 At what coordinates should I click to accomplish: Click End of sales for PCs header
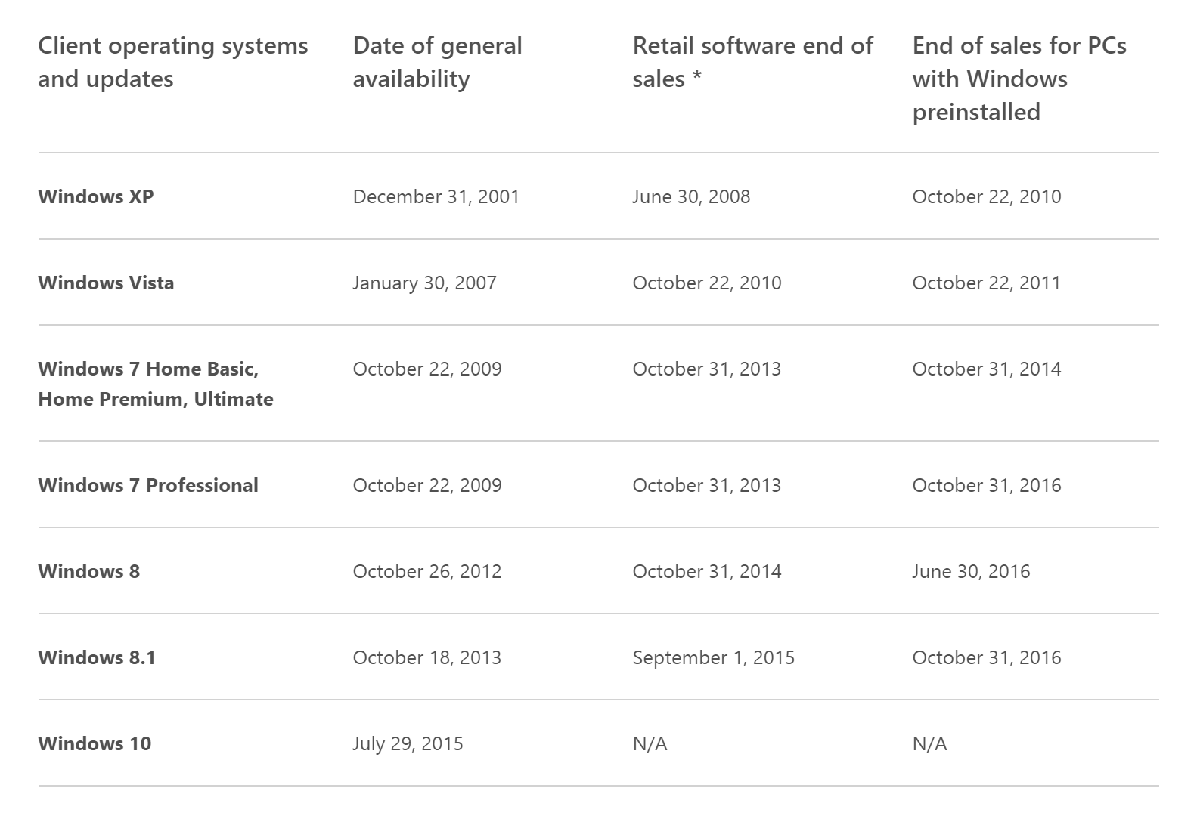1019,79
